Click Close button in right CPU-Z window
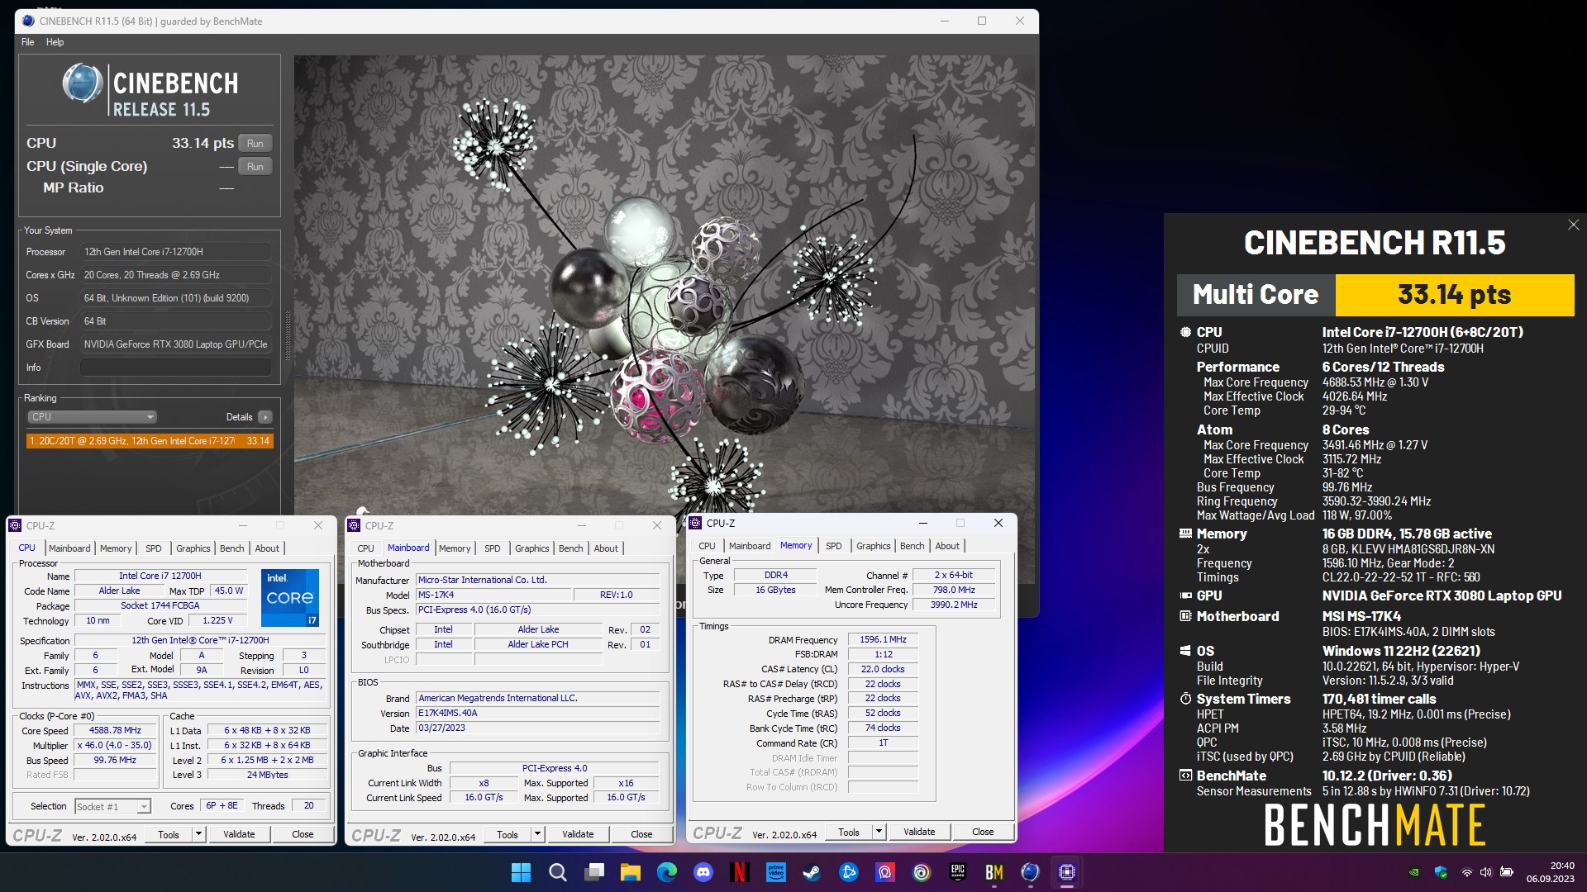Image resolution: width=1587 pixels, height=892 pixels. point(983,832)
